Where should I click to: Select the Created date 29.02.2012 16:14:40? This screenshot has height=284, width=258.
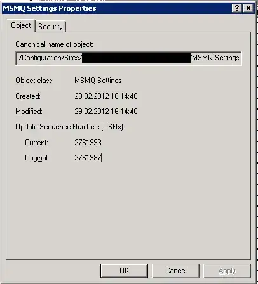click(x=106, y=96)
